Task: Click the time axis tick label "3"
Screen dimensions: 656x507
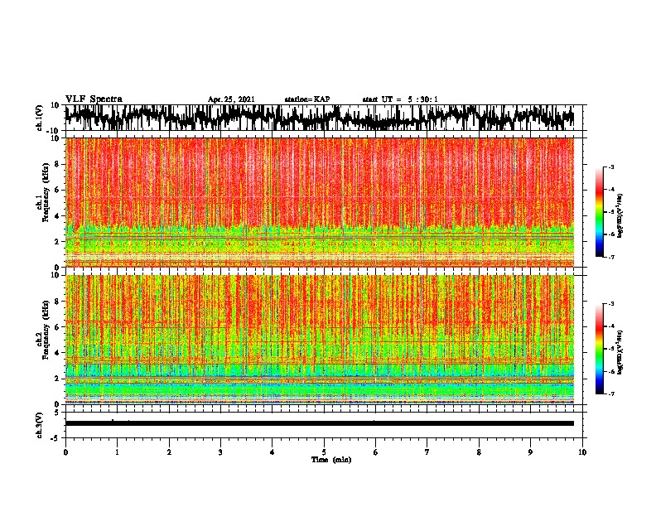Action: point(220,452)
